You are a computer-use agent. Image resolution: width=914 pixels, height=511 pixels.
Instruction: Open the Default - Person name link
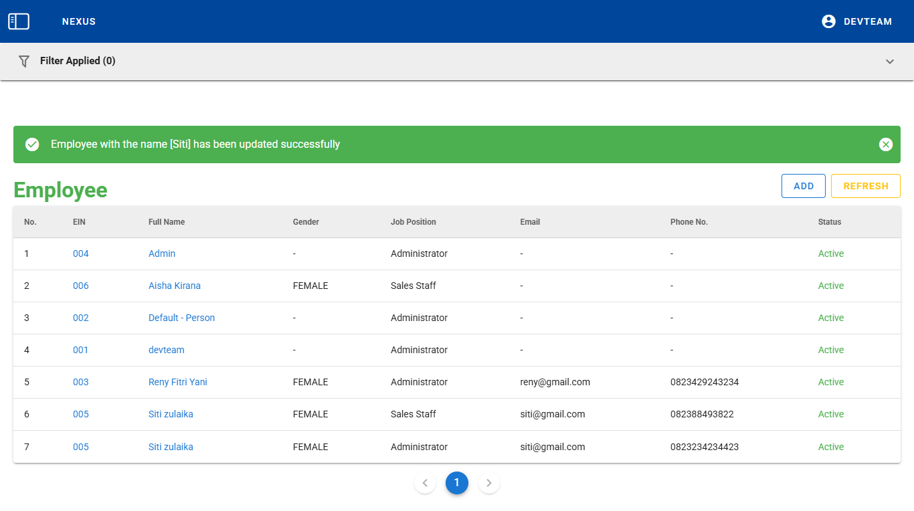181,318
